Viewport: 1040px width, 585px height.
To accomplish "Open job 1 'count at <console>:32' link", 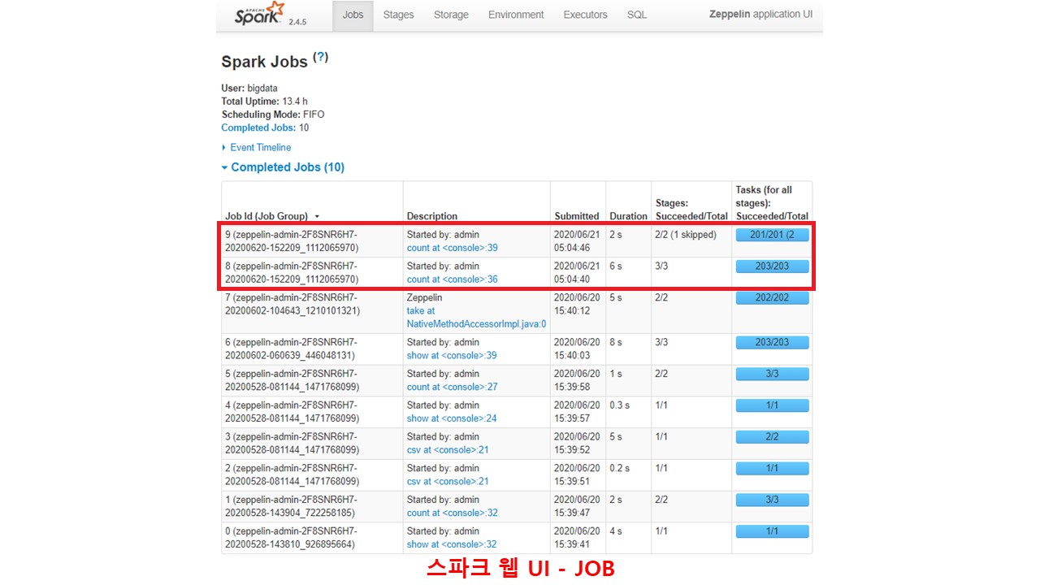I will coord(453,513).
